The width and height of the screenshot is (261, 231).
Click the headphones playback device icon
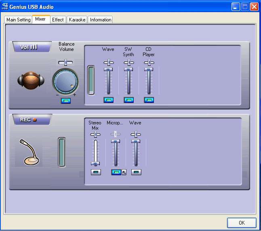point(31,80)
